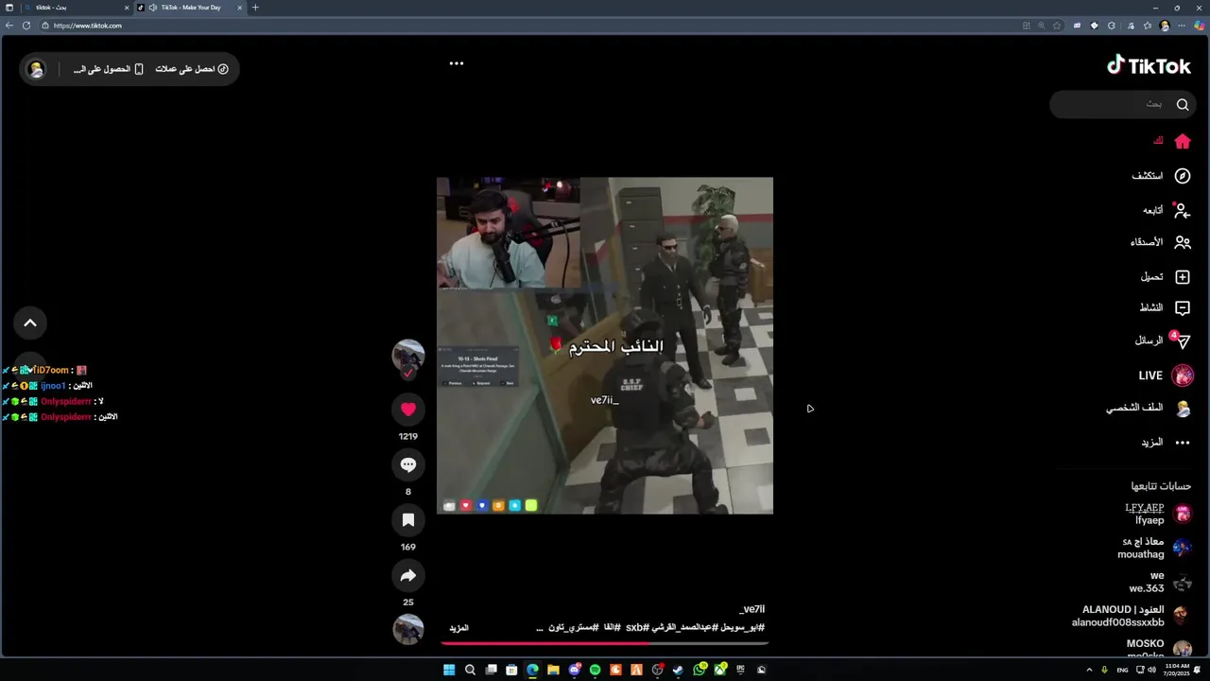Open clock showing 11:04 AM
Screen dimensions: 1210x681
point(1177,670)
